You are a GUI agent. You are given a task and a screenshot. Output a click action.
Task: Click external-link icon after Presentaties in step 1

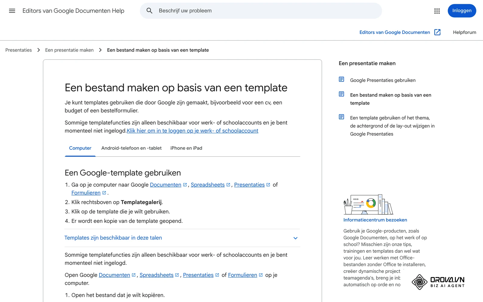pyautogui.click(x=268, y=185)
